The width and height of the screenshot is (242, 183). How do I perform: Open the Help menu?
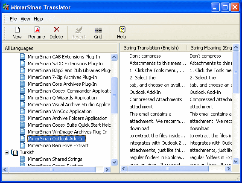[38, 19]
